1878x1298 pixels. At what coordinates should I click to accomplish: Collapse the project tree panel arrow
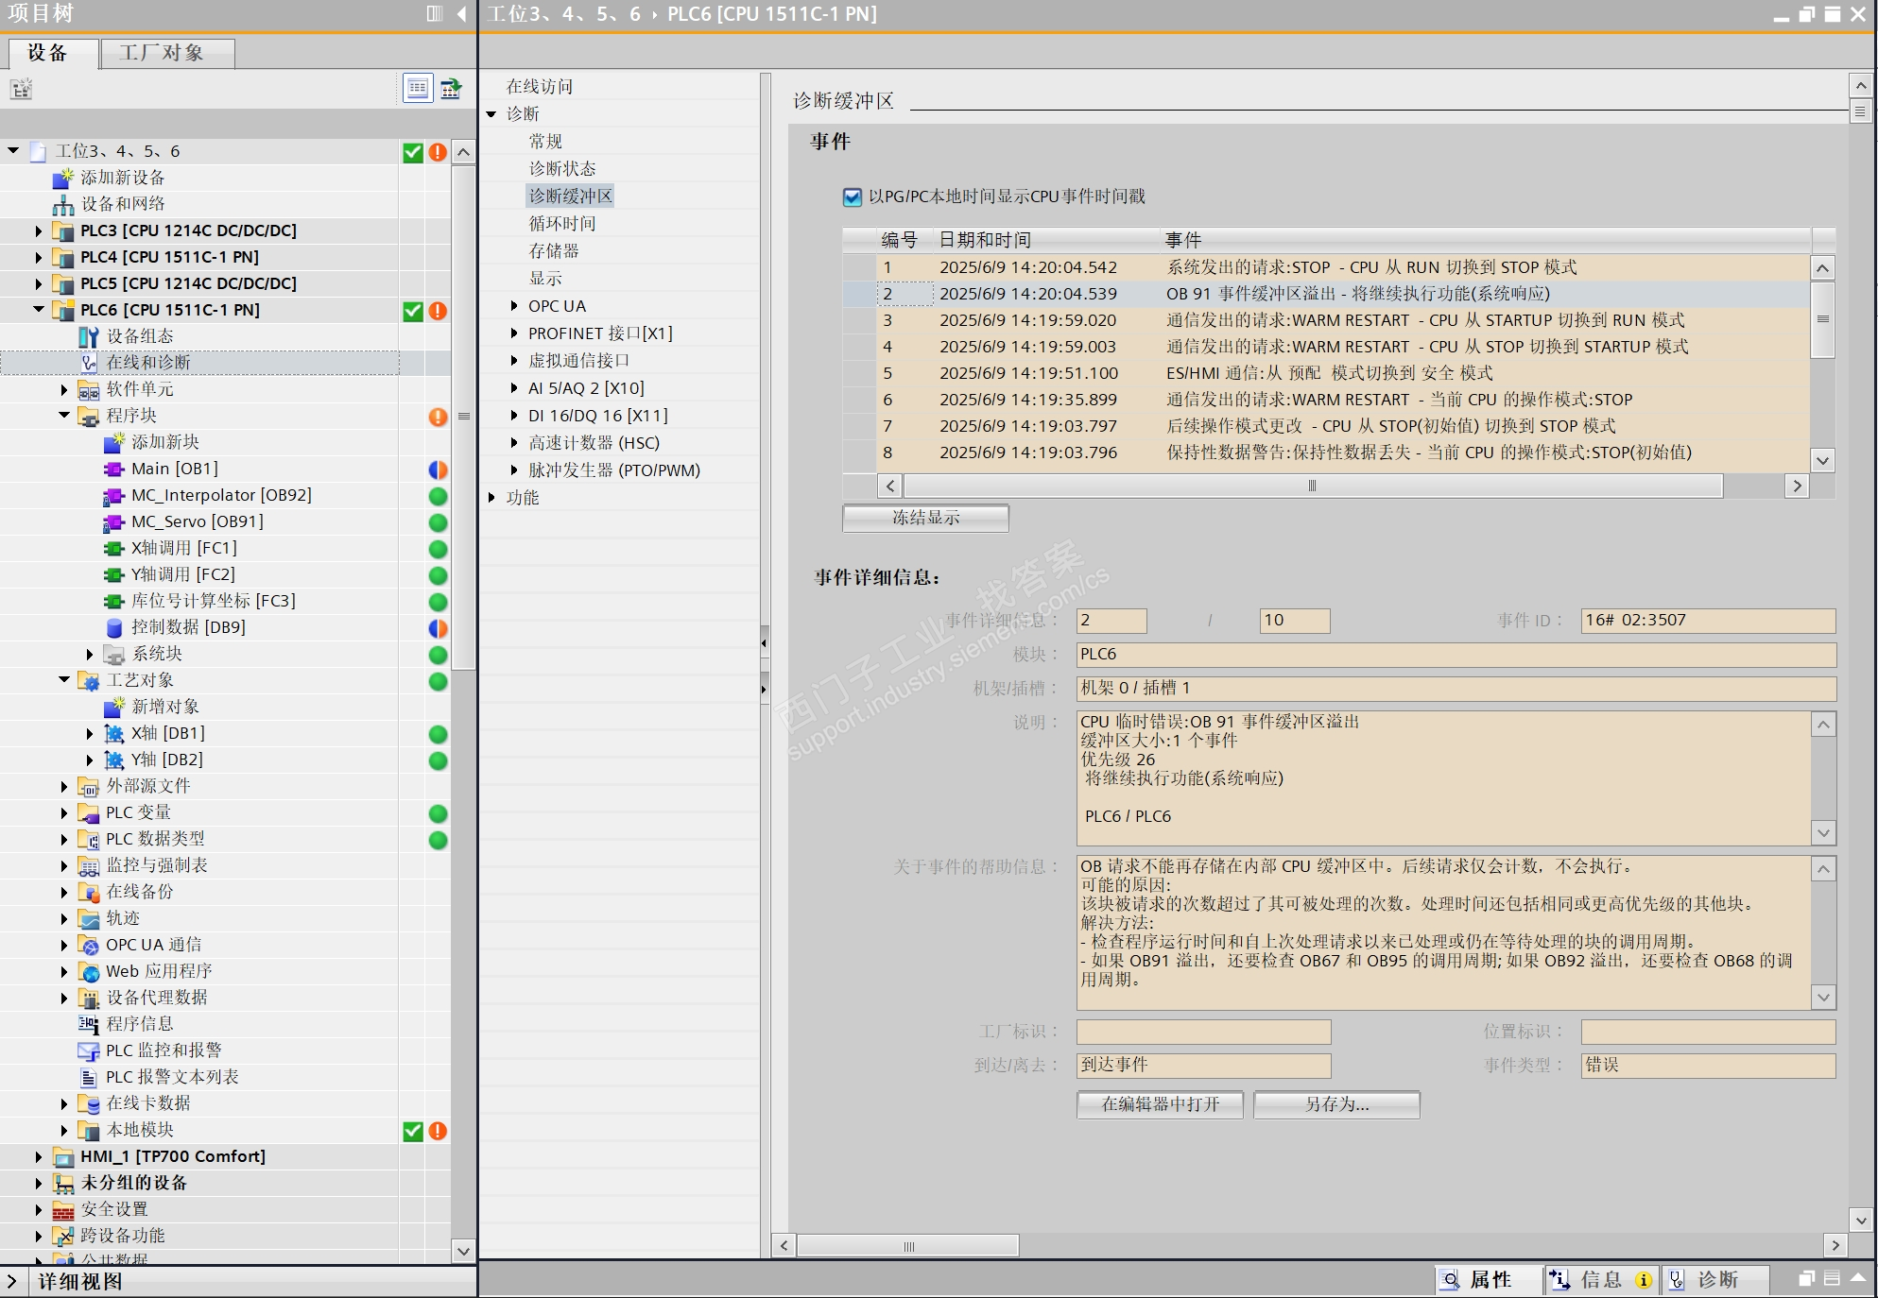461,13
